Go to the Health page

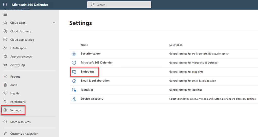click(x=14, y=93)
